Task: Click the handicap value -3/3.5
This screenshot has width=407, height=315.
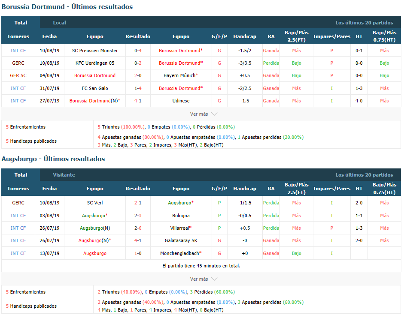Action: [245, 63]
